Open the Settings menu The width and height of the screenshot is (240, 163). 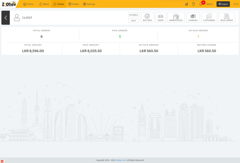(89, 4)
